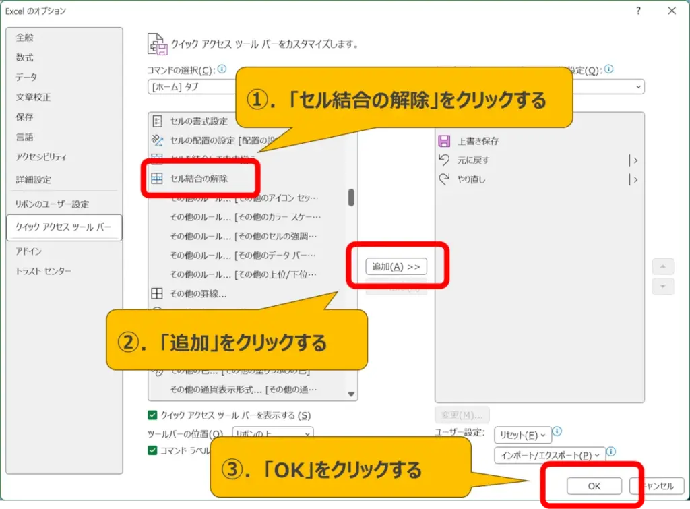Click the 上書き保存 floppy disk icon

pos(444,141)
